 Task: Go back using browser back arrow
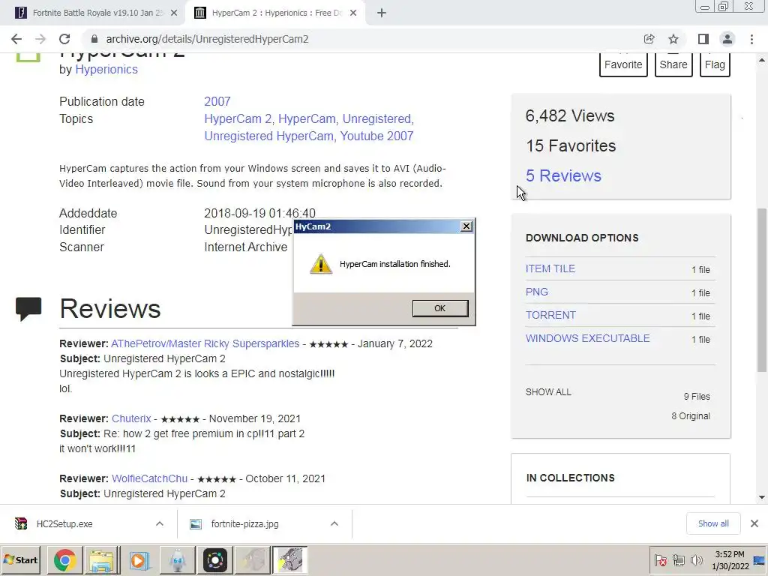pyautogui.click(x=16, y=39)
